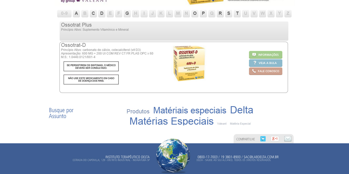Screen dimensions: 349x174
Task: Click Fale Conosco button
Action: pyautogui.click(x=266, y=71)
